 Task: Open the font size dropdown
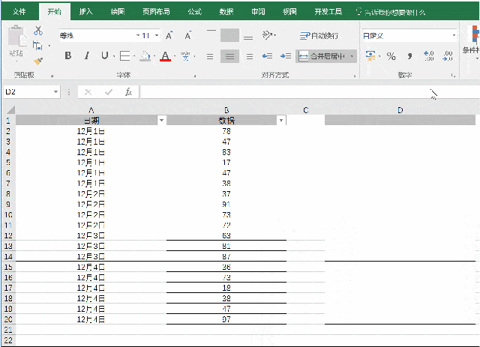click(157, 35)
